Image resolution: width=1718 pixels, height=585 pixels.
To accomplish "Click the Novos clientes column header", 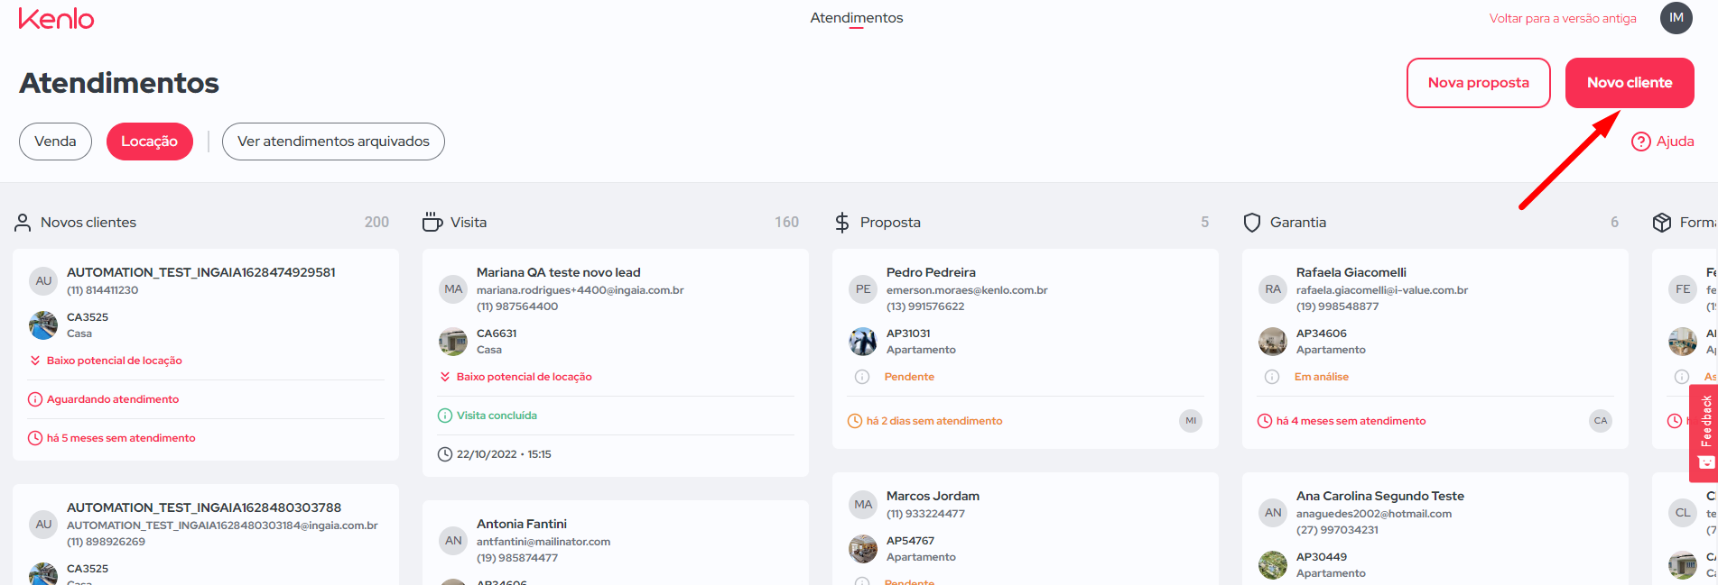I will click(x=88, y=223).
